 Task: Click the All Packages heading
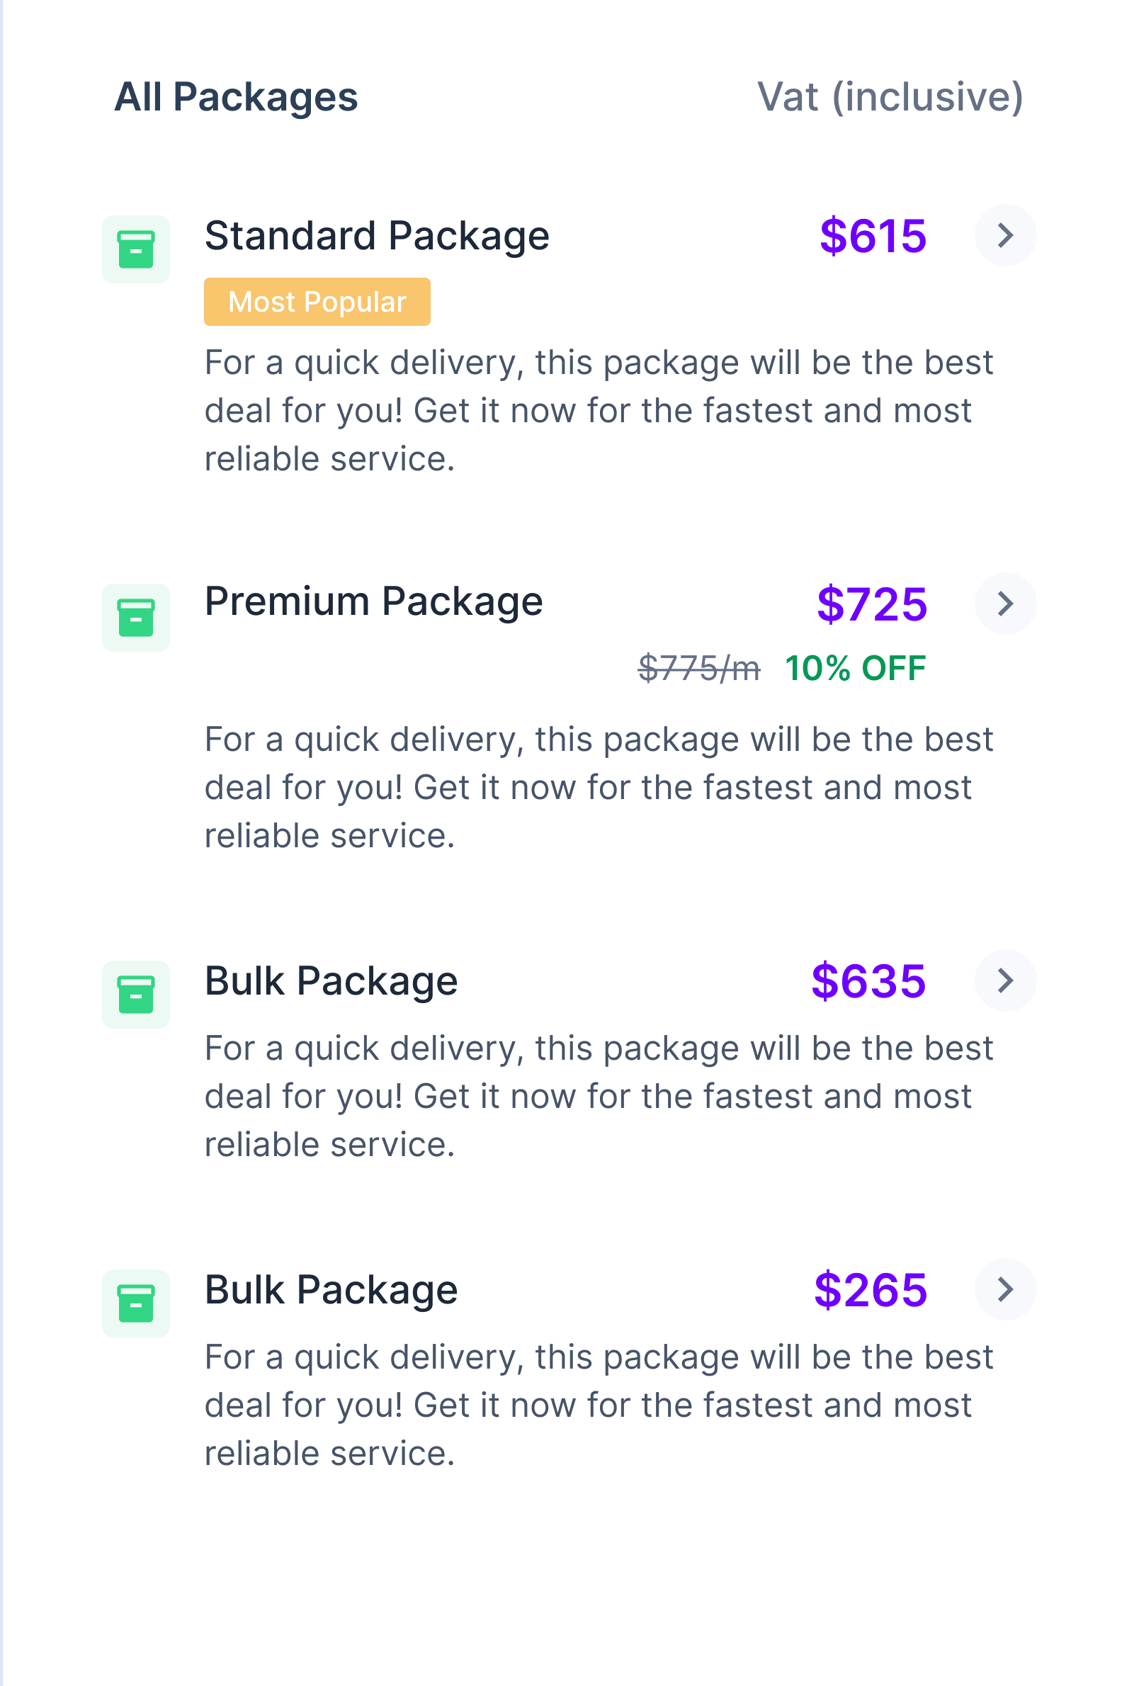tap(236, 96)
